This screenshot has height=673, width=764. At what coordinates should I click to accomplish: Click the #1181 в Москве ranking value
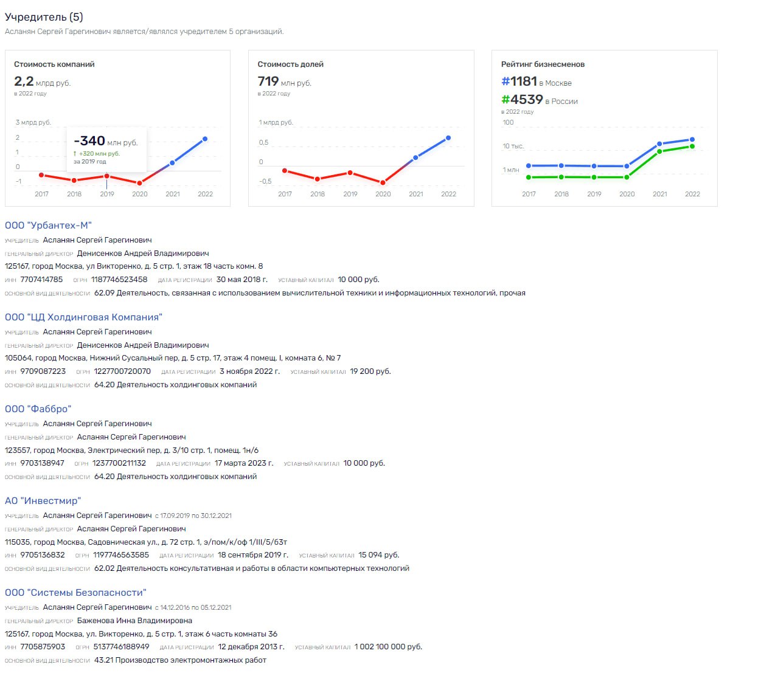coord(537,82)
